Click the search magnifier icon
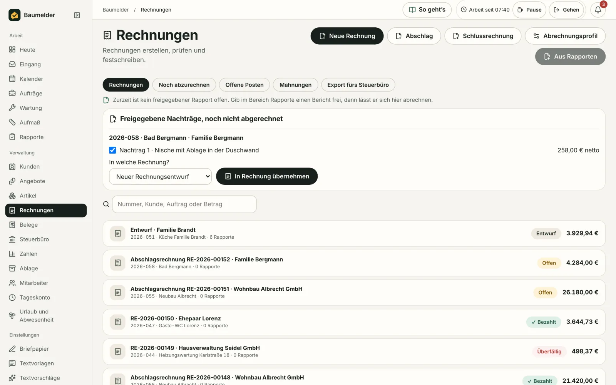 tap(106, 204)
